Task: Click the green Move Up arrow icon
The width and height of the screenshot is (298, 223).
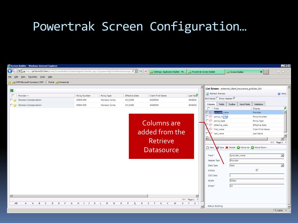Action: (238, 148)
